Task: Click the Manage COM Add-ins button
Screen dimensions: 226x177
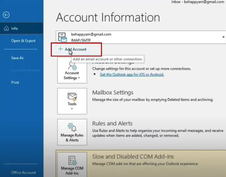Action: [72, 164]
